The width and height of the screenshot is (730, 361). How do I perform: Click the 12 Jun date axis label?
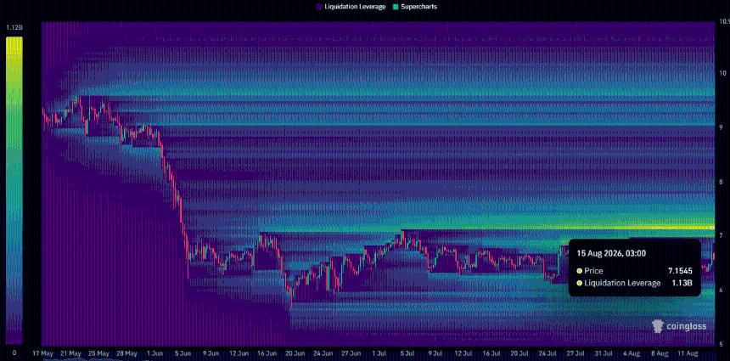tap(239, 354)
